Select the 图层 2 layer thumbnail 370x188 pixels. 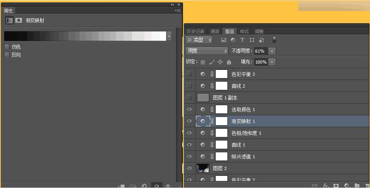(x=203, y=168)
